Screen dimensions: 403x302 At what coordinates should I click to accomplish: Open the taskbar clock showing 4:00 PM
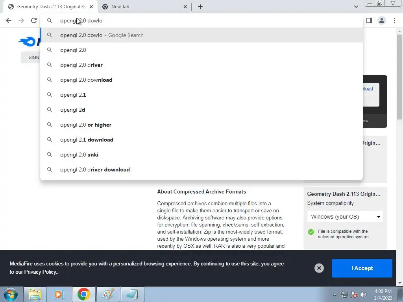click(383, 295)
